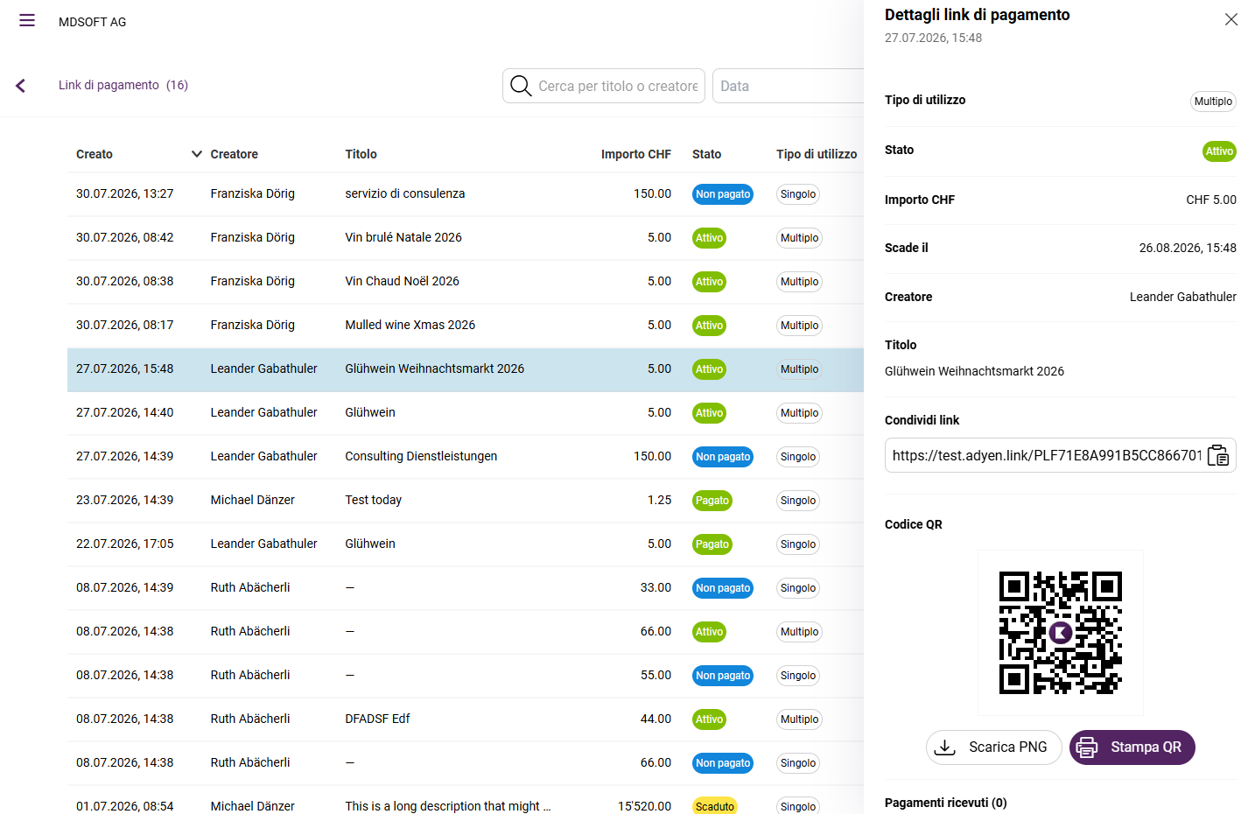Open the long description row from 01.07.2026
The image size is (1255, 814).
pyautogui.click(x=466, y=800)
